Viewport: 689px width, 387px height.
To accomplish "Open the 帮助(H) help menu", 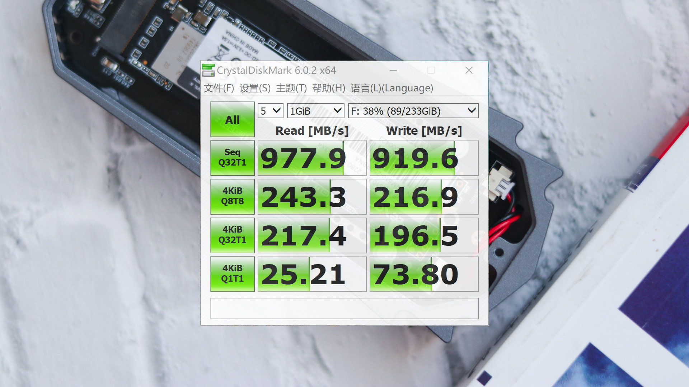I will [328, 88].
